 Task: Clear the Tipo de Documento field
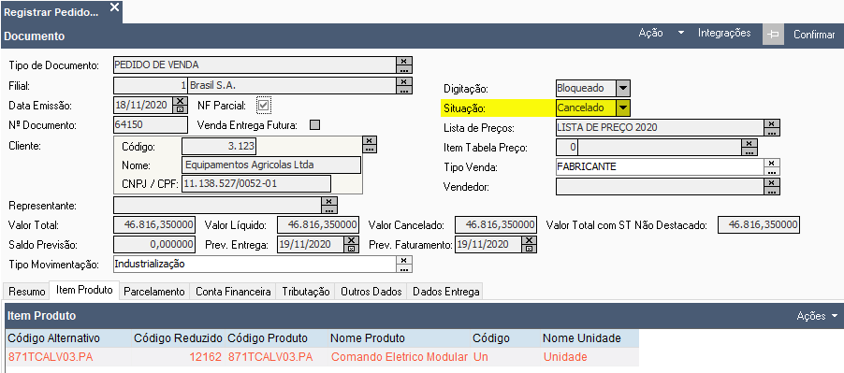coord(403,61)
